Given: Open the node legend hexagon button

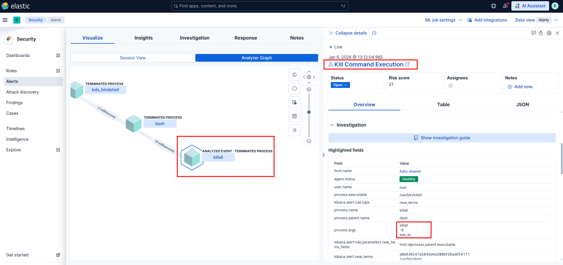Looking at the screenshot, I should point(294,89).
